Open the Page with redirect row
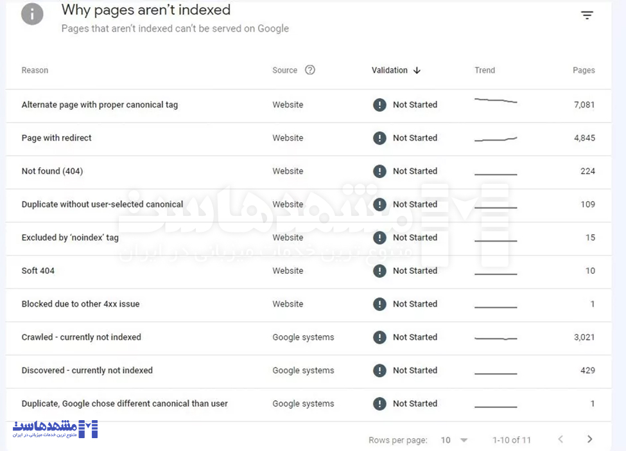Screen dimensions: 626x451 coord(57,138)
